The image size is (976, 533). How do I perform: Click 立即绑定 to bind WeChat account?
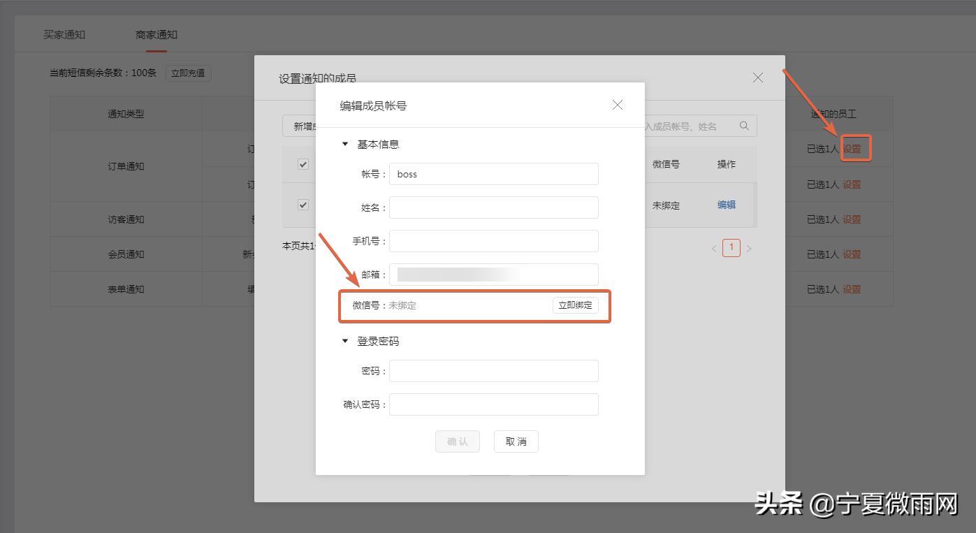[x=575, y=305]
